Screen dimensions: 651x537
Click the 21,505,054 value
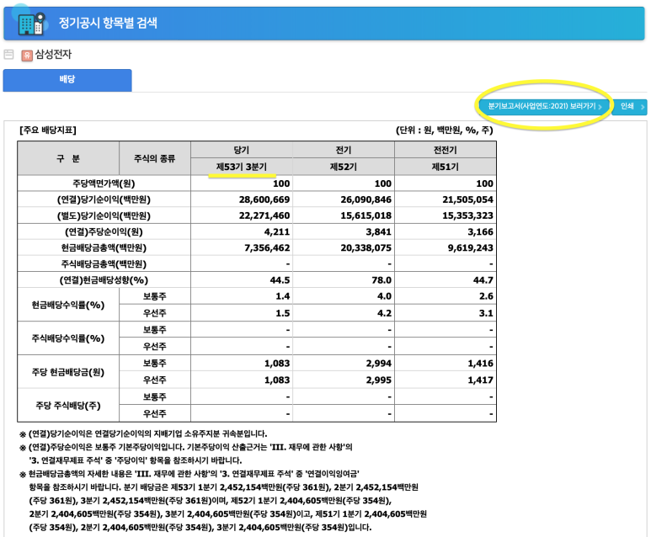tap(468, 199)
